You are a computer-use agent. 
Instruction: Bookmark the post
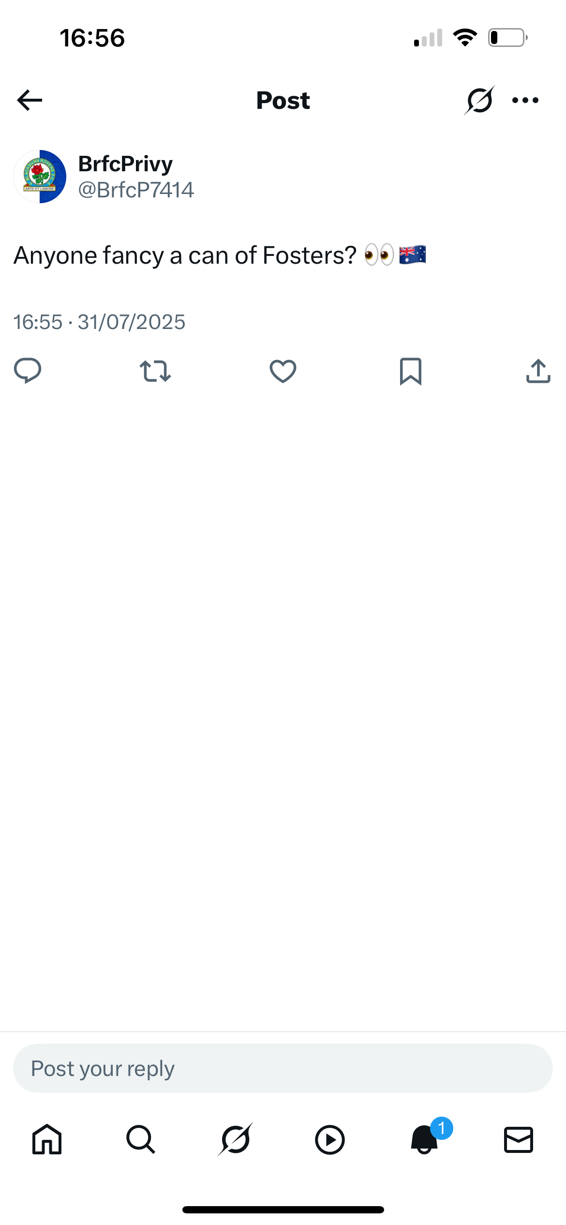[x=411, y=371]
